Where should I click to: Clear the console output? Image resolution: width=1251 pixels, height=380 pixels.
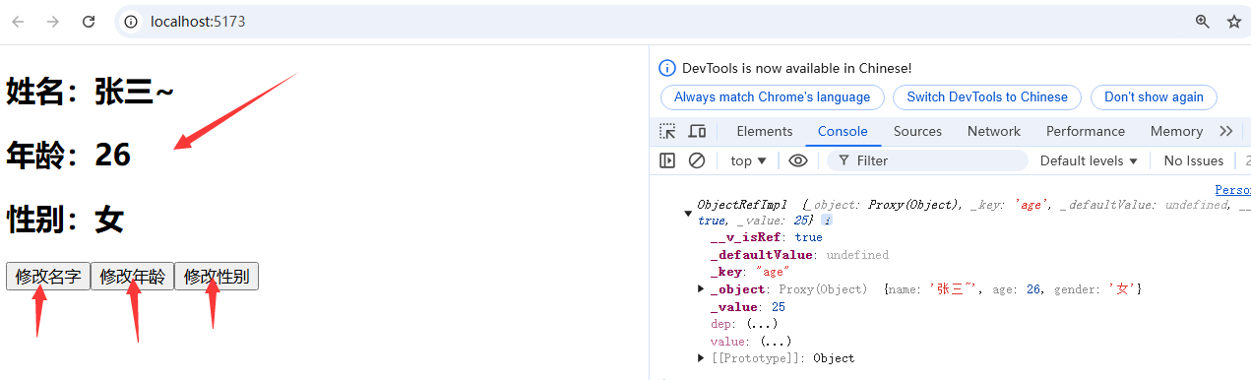coord(697,160)
